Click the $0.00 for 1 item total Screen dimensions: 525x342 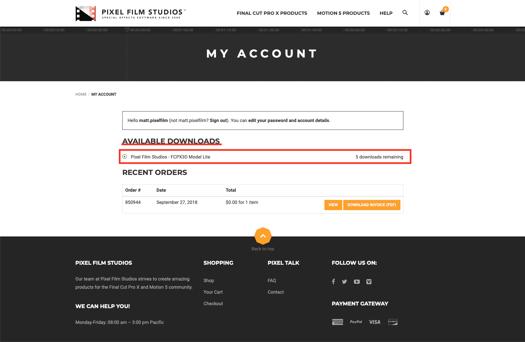(242, 202)
